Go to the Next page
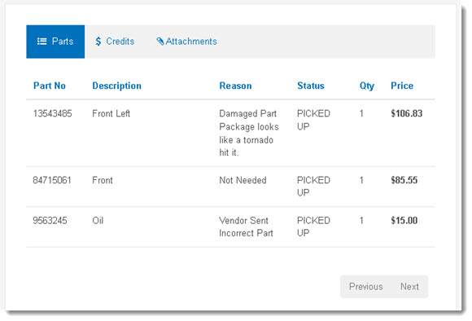Viewport: 472px width, 321px height. 409,286
